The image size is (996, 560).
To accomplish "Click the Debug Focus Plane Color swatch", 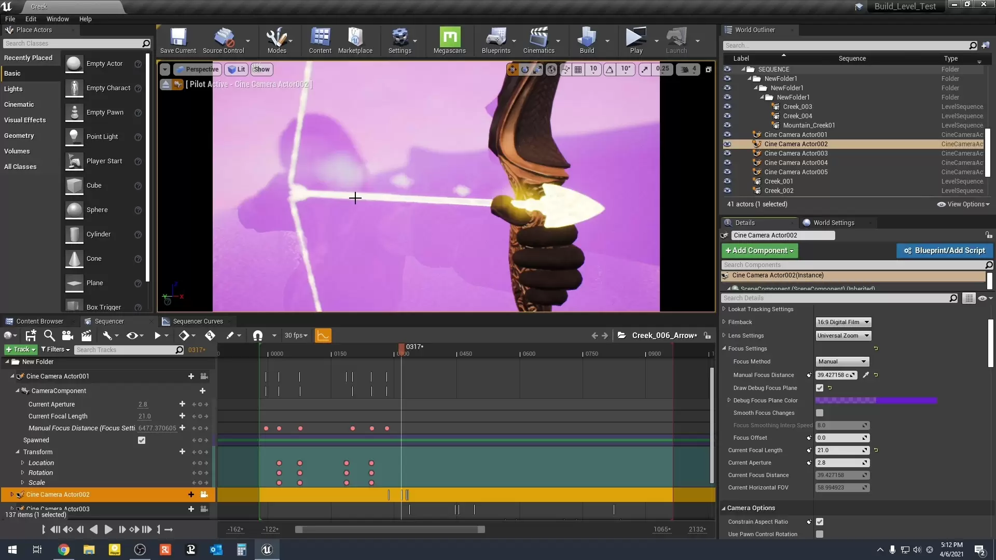I will (876, 400).
